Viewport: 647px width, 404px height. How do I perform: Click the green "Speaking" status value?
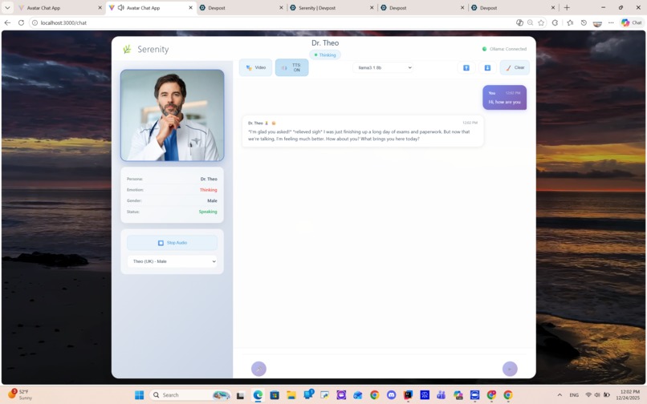tap(208, 212)
